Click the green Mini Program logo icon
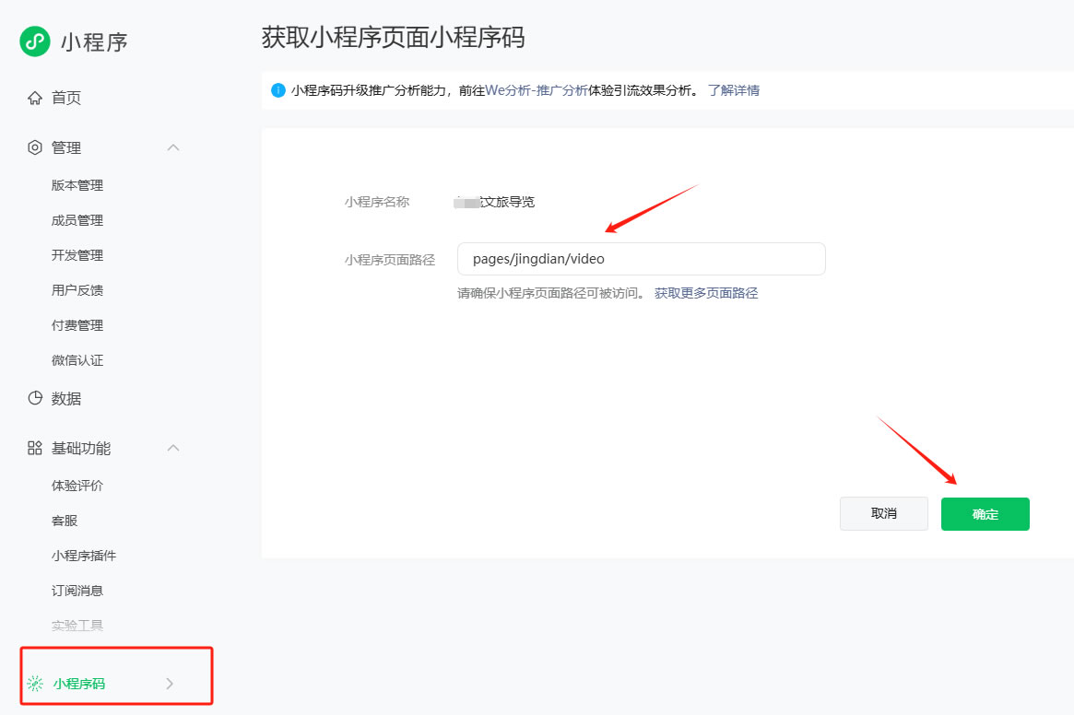The height and width of the screenshot is (715, 1074). [x=35, y=41]
